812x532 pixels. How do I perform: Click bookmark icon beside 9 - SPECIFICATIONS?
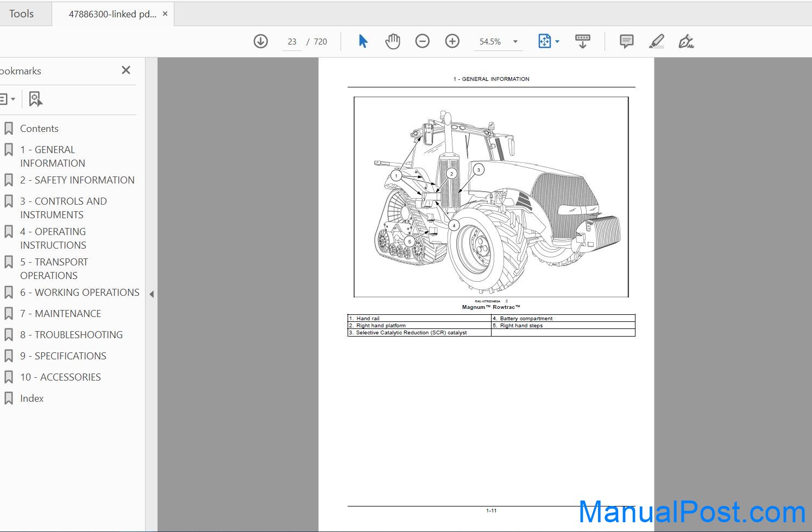click(x=9, y=356)
